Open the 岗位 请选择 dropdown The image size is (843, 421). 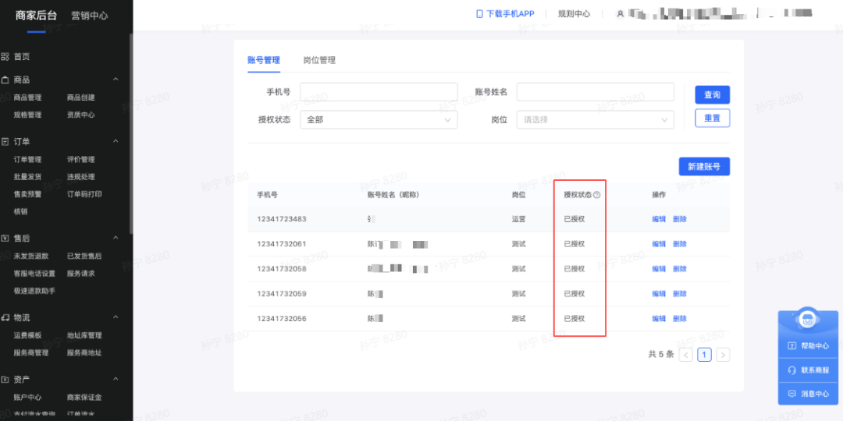pyautogui.click(x=595, y=120)
